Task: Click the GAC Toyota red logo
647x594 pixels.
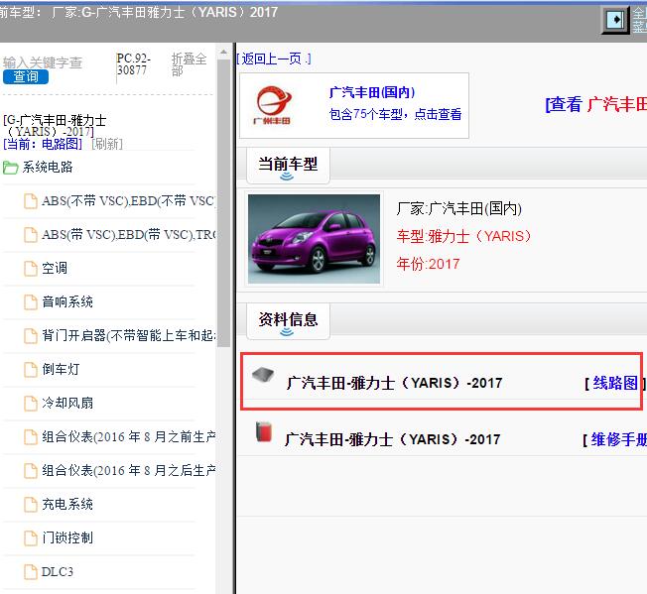Action: point(272,105)
